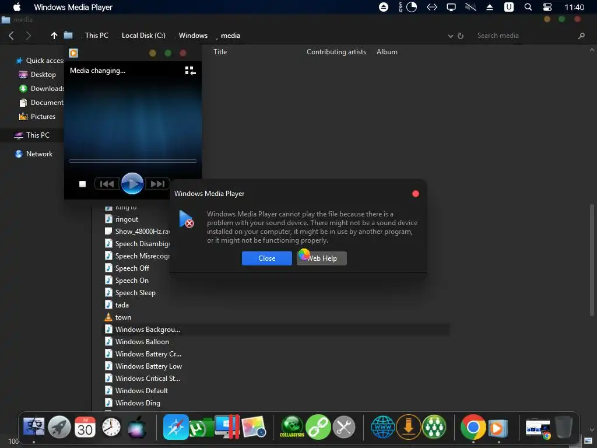Viewport: 597px width, 448px height.
Task: Open uTorrent in the dock
Action: coord(201,428)
